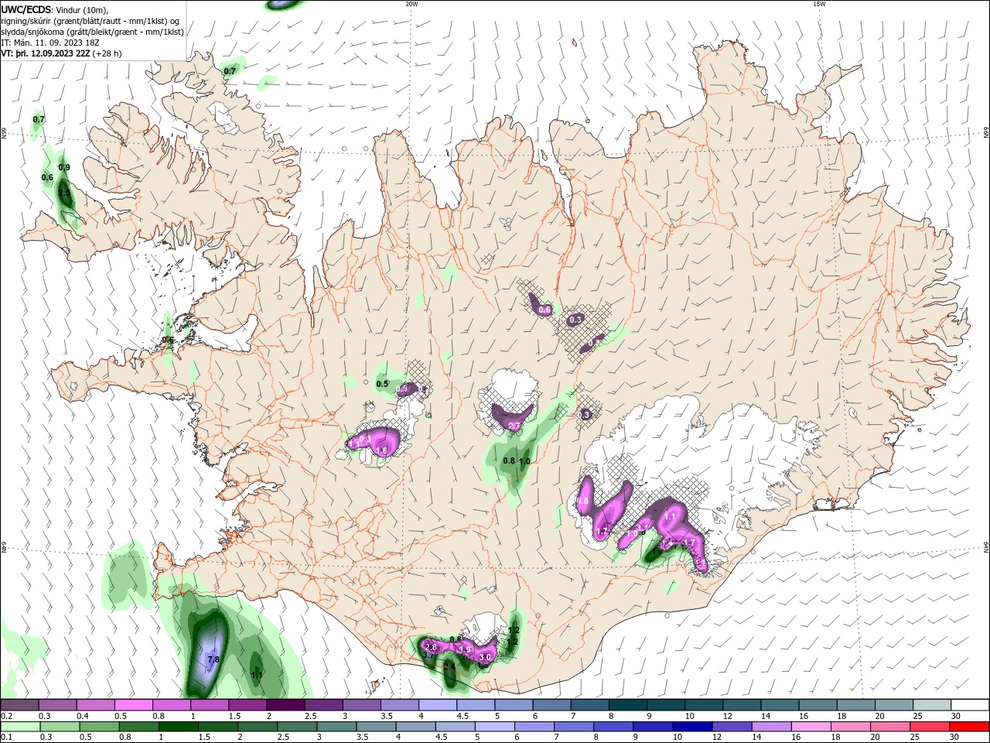Click the pale lavender 4 snow legend swatch
Viewport: 990px width, 743px height.
[x=438, y=705]
